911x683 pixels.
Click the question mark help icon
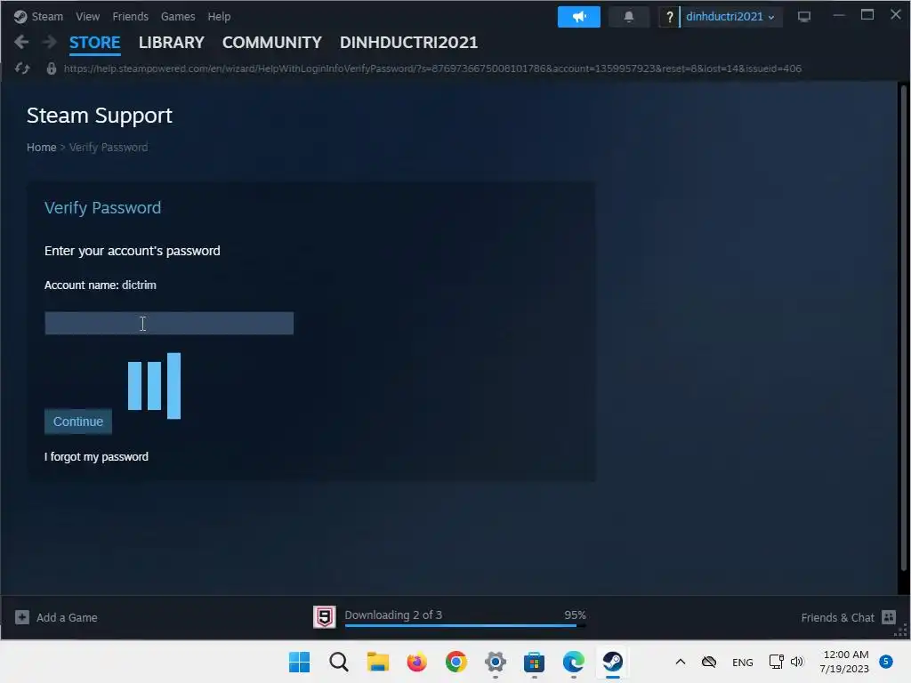(669, 17)
